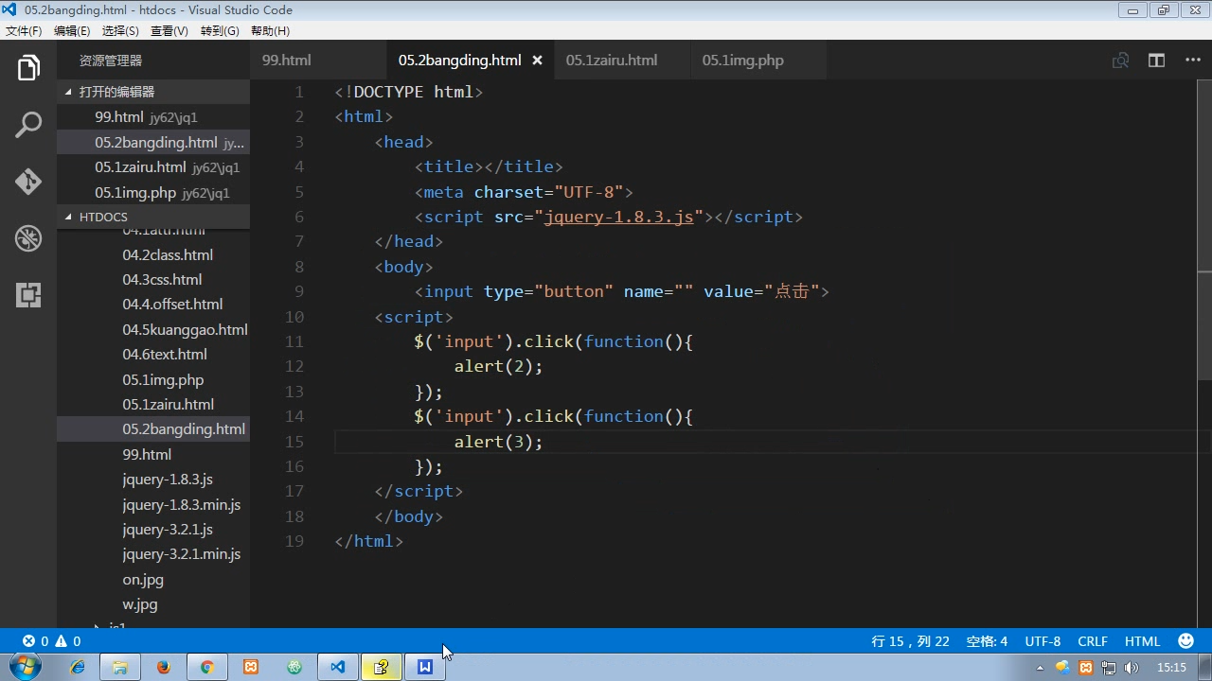The width and height of the screenshot is (1212, 681).
Task: Click the open changes icon in editor toolbar
Action: click(x=1120, y=61)
